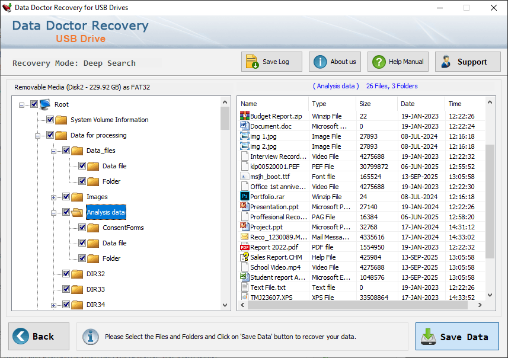Sort the file list by Time column
The height and width of the screenshot is (358, 508).
coord(465,104)
